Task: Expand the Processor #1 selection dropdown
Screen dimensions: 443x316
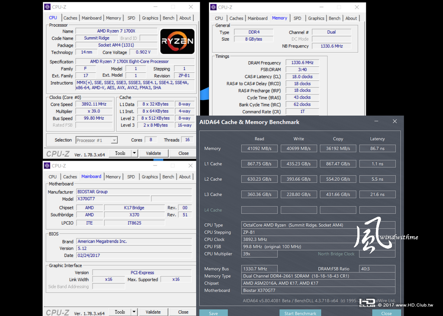Action: [x=114, y=140]
